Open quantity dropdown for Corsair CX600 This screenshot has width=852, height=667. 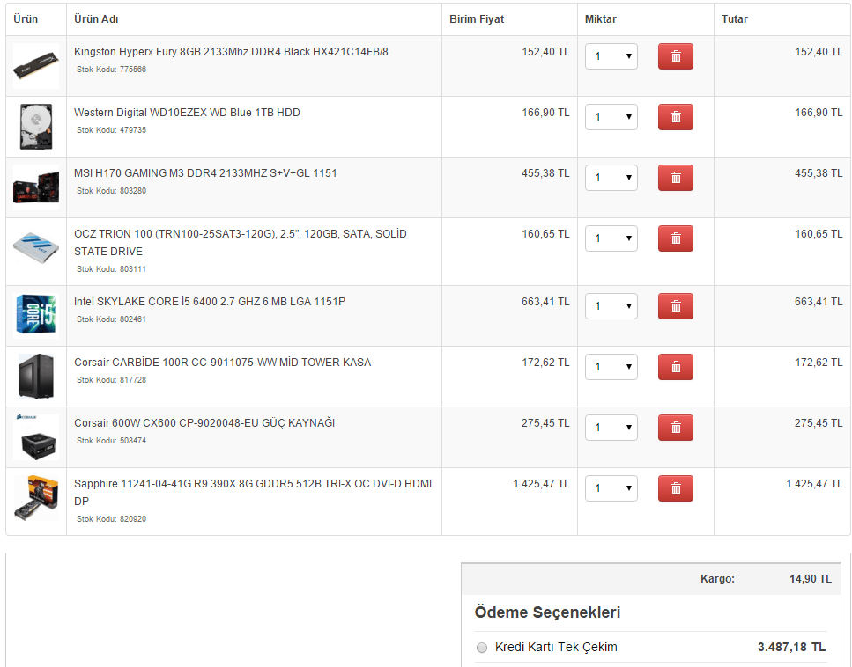611,428
